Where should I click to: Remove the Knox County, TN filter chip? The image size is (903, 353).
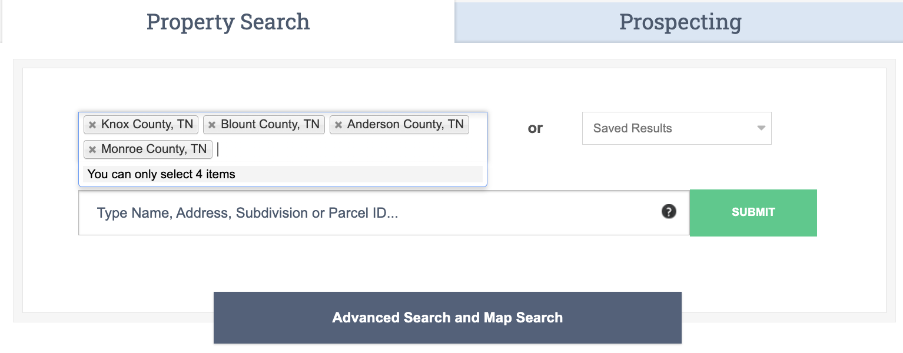point(93,124)
